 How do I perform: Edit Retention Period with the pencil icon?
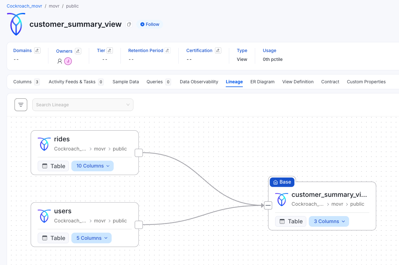click(168, 50)
